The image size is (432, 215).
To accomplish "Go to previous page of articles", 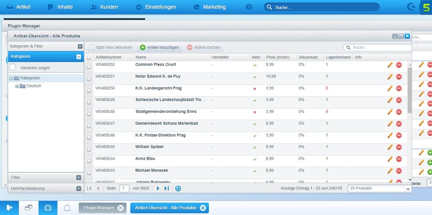I will (x=98, y=188).
